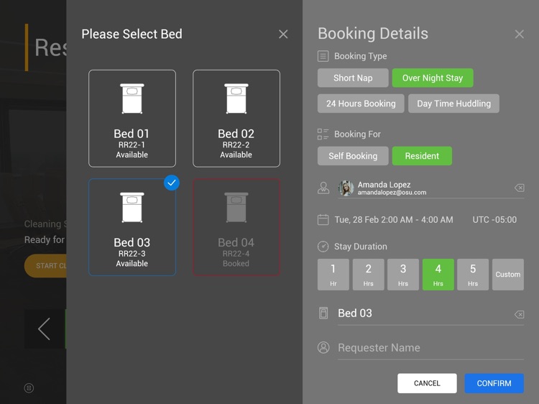This screenshot has width=539, height=404.
Task: Click the Booking Type list icon
Action: click(323, 56)
